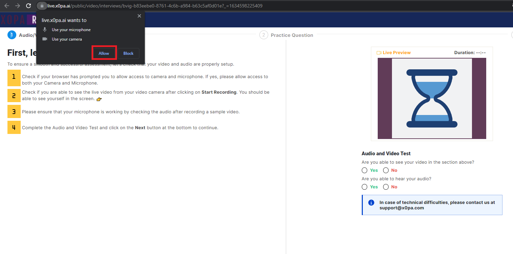Viewport: 513px width, 254px height.
Task: Block camera and microphone access
Action: 129,53
